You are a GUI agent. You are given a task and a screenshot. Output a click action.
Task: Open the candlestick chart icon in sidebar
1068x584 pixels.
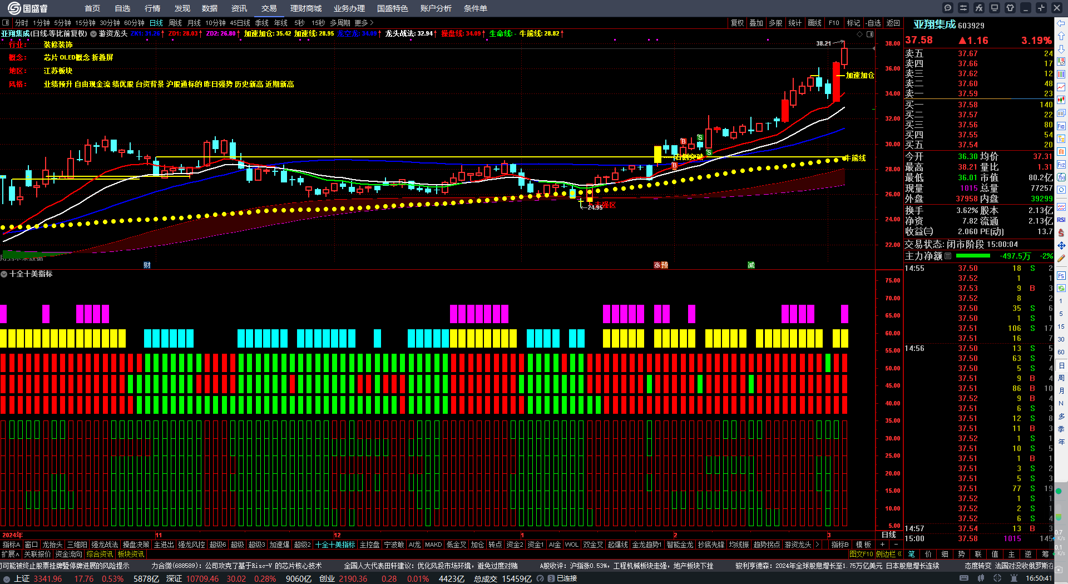[1061, 100]
